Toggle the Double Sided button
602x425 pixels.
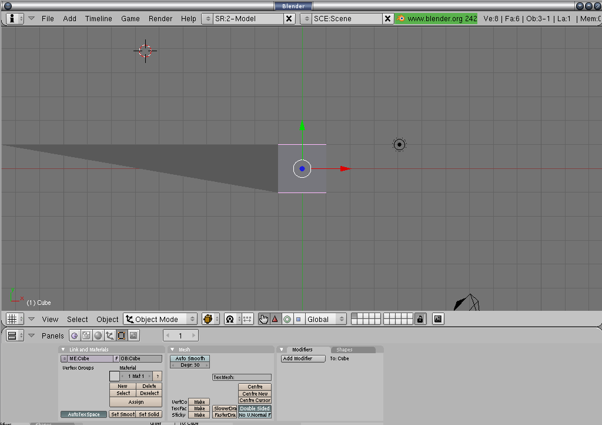click(x=255, y=409)
